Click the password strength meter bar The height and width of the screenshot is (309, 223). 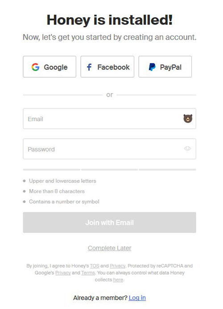point(109,169)
